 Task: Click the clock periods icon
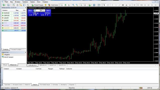tap(94, 5)
